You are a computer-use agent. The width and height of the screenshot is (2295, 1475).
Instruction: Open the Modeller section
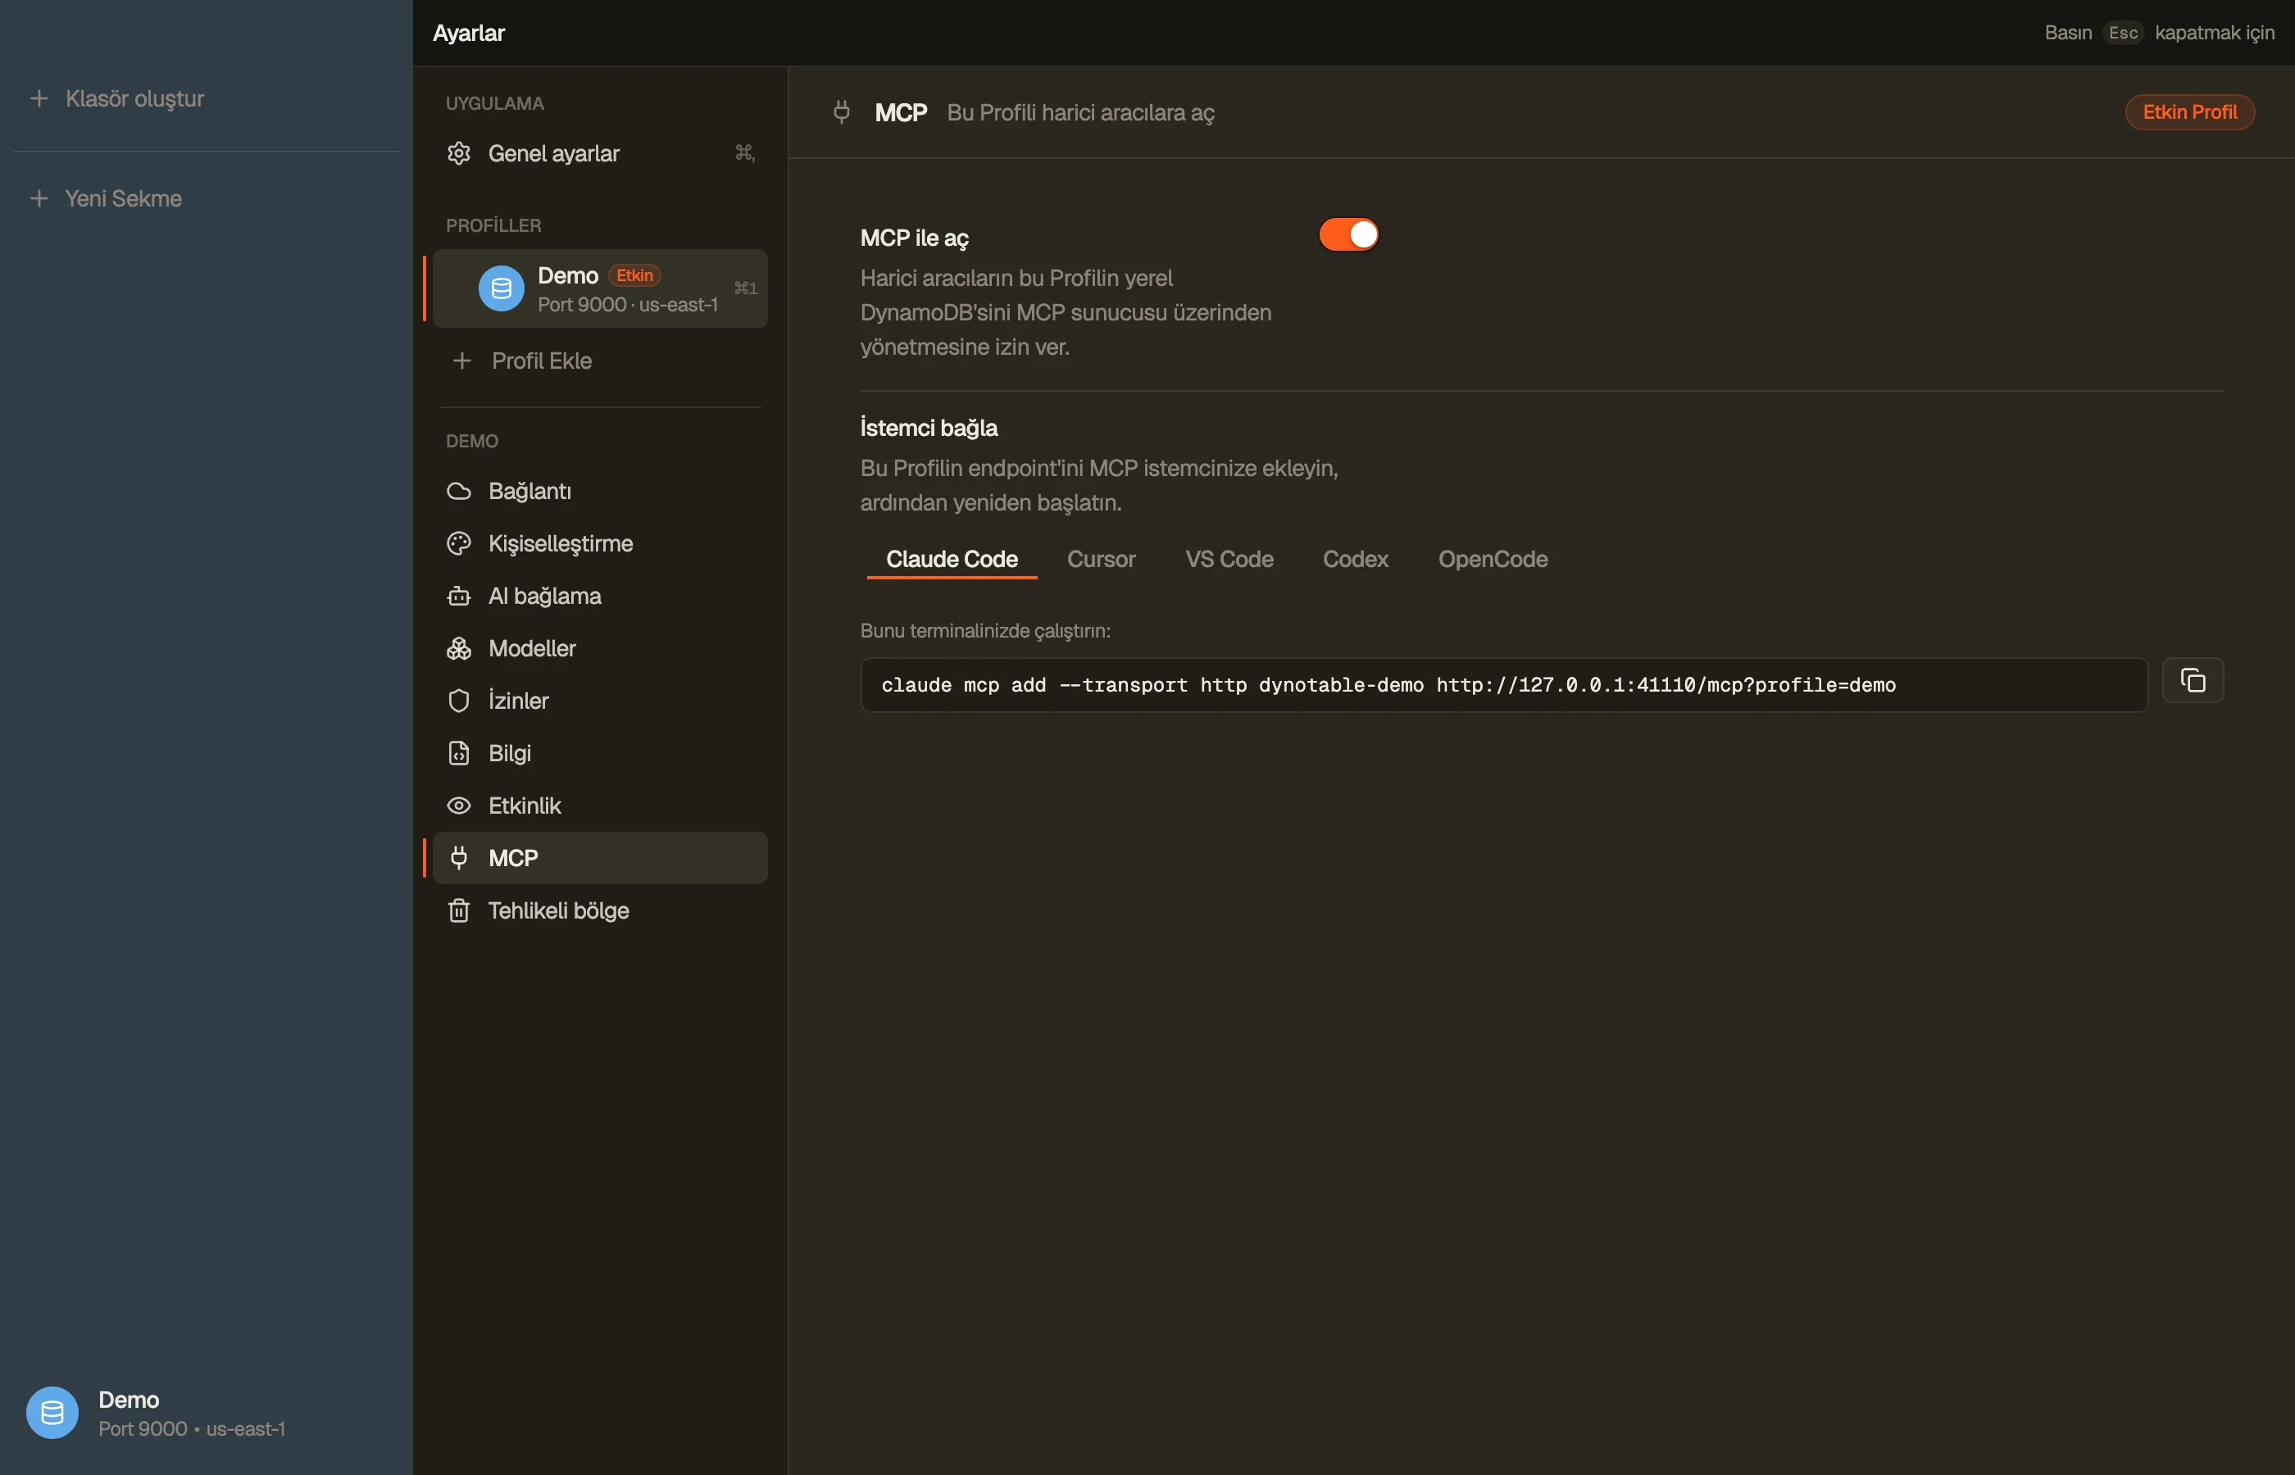point(600,648)
